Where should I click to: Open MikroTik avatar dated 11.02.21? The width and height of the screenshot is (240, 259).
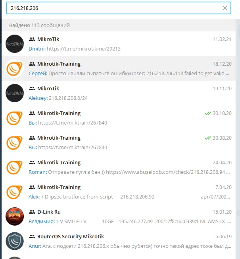pyautogui.click(x=15, y=44)
